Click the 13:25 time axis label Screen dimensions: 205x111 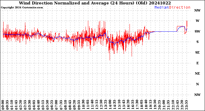105,105
